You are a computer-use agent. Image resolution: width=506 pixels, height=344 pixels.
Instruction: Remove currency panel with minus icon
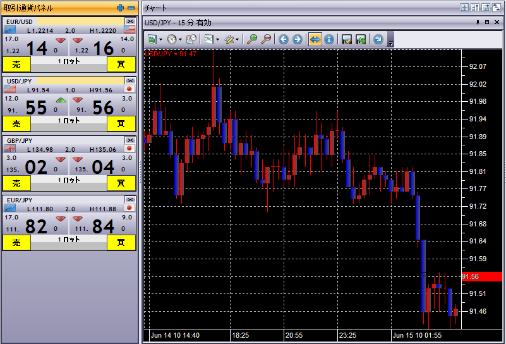(x=131, y=8)
